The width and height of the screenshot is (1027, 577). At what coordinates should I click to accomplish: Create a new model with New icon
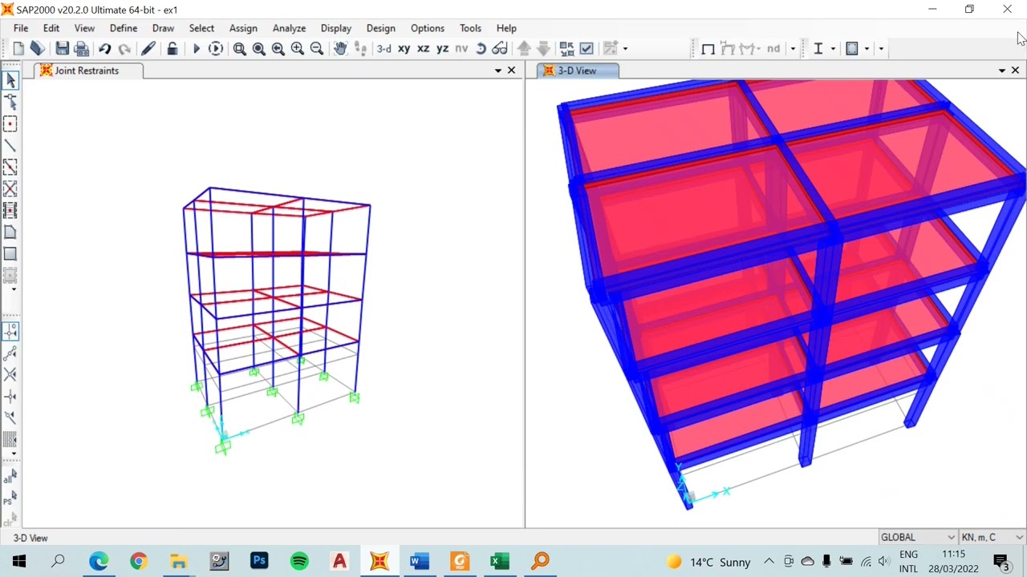click(x=18, y=49)
